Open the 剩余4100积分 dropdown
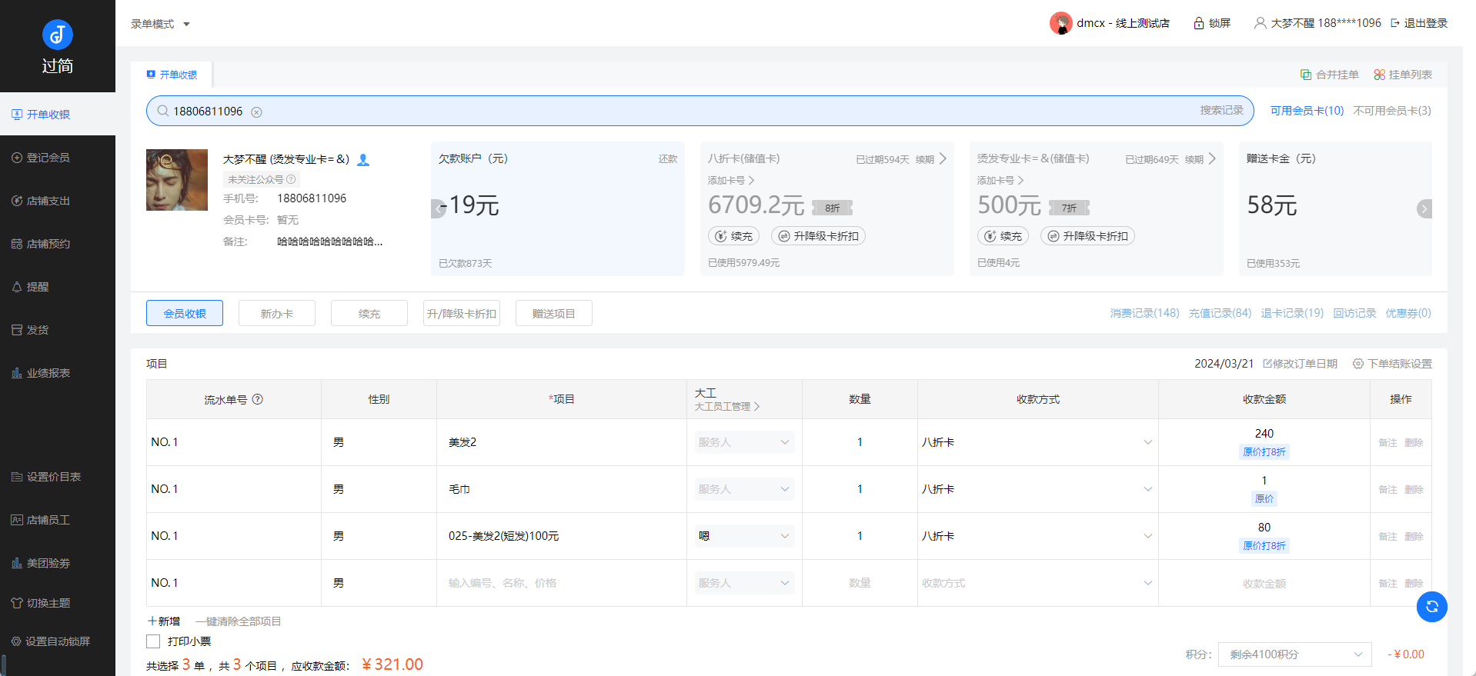The height and width of the screenshot is (676, 1476). 1294,654
